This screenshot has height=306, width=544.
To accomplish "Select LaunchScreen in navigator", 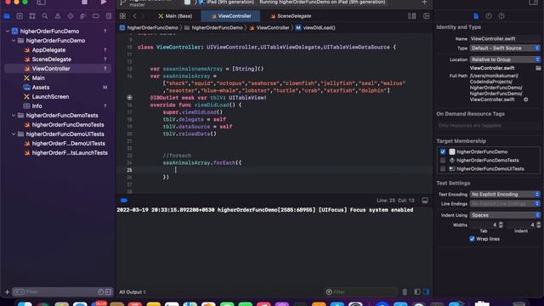I will (x=50, y=97).
